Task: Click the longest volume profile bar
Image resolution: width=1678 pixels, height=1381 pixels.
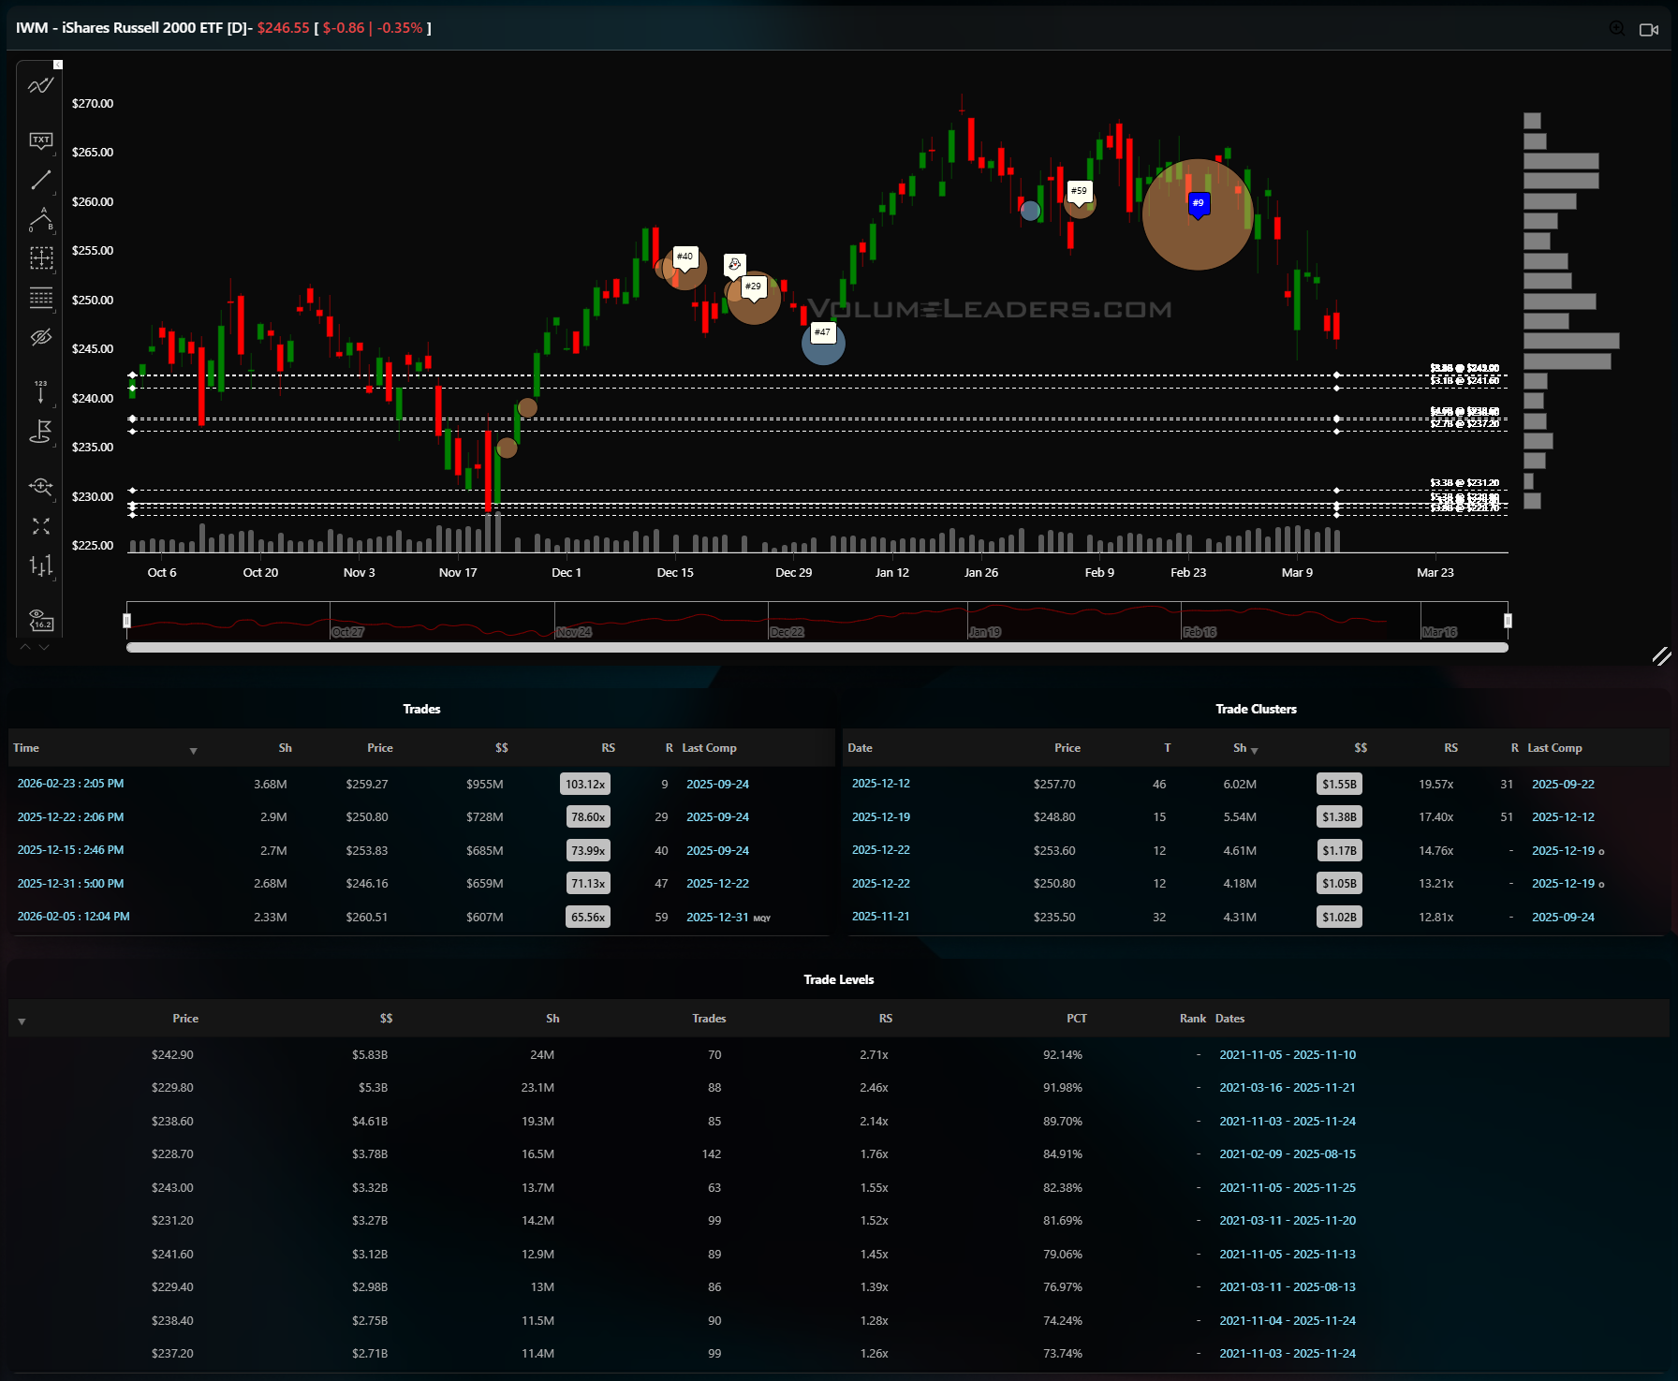Action: point(1571,341)
